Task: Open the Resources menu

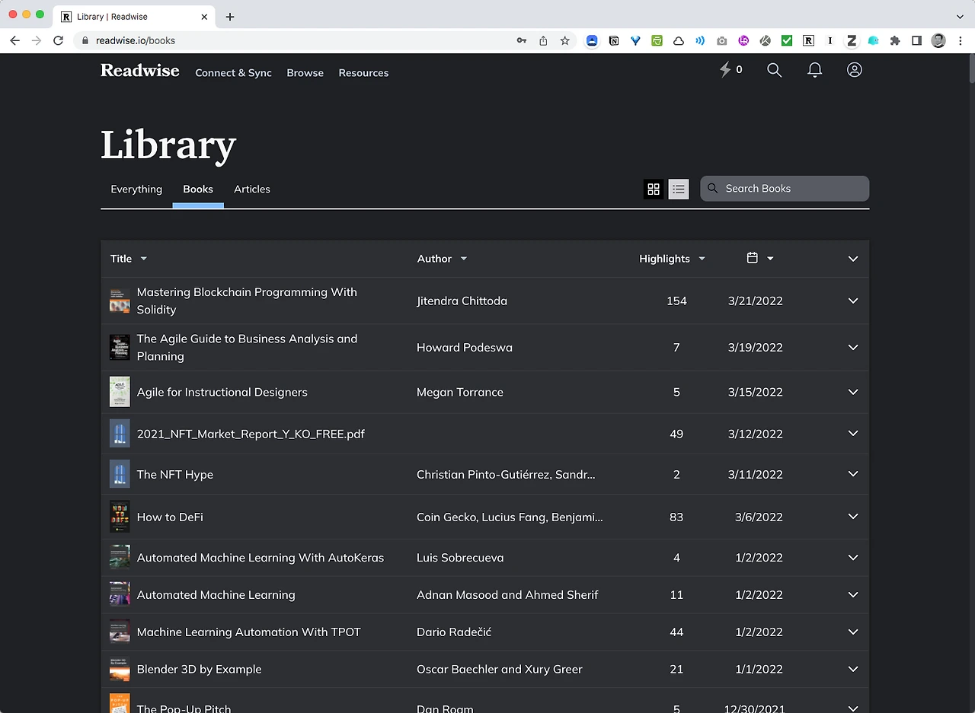Action: (x=363, y=73)
